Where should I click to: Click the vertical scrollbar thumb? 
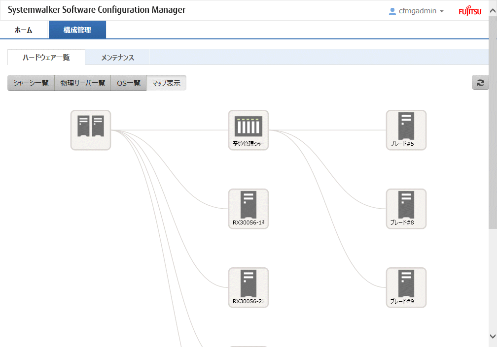493,122
